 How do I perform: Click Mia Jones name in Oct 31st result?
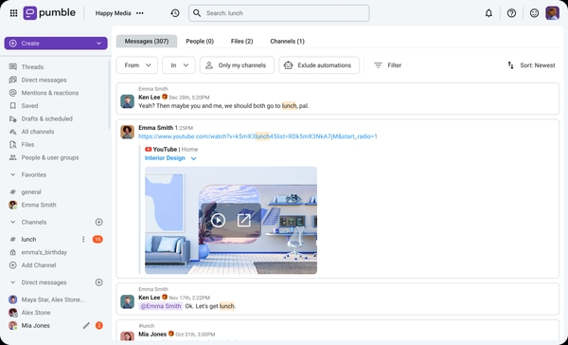coord(152,335)
